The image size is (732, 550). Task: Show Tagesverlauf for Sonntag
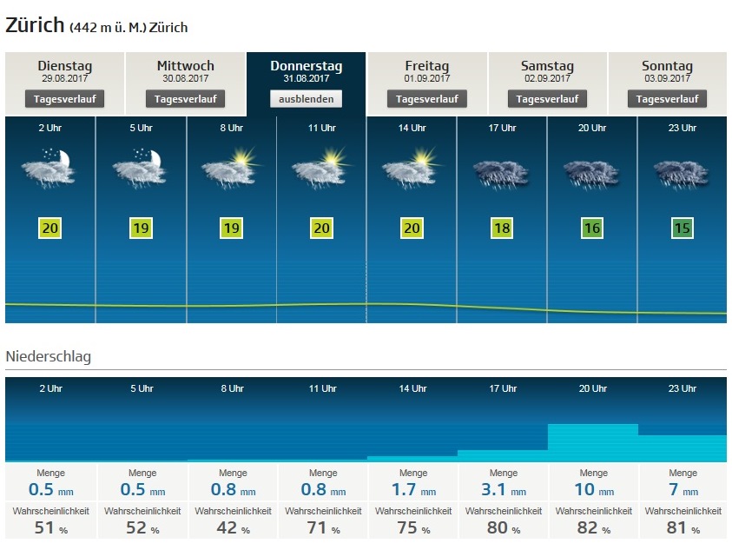click(667, 99)
